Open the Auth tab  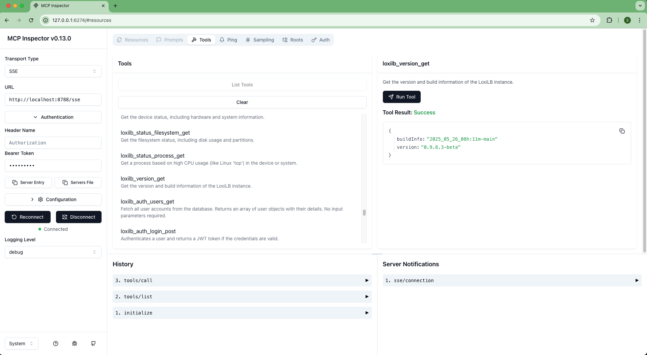pos(320,40)
